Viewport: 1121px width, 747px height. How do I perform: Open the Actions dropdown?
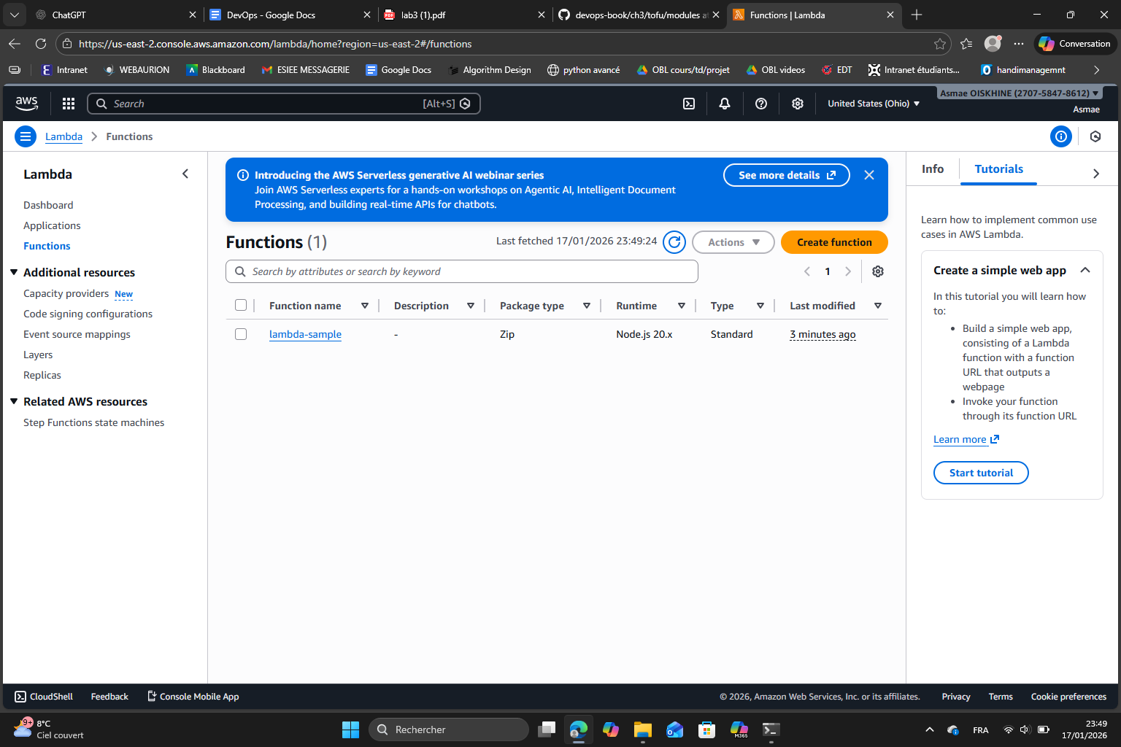pos(733,242)
